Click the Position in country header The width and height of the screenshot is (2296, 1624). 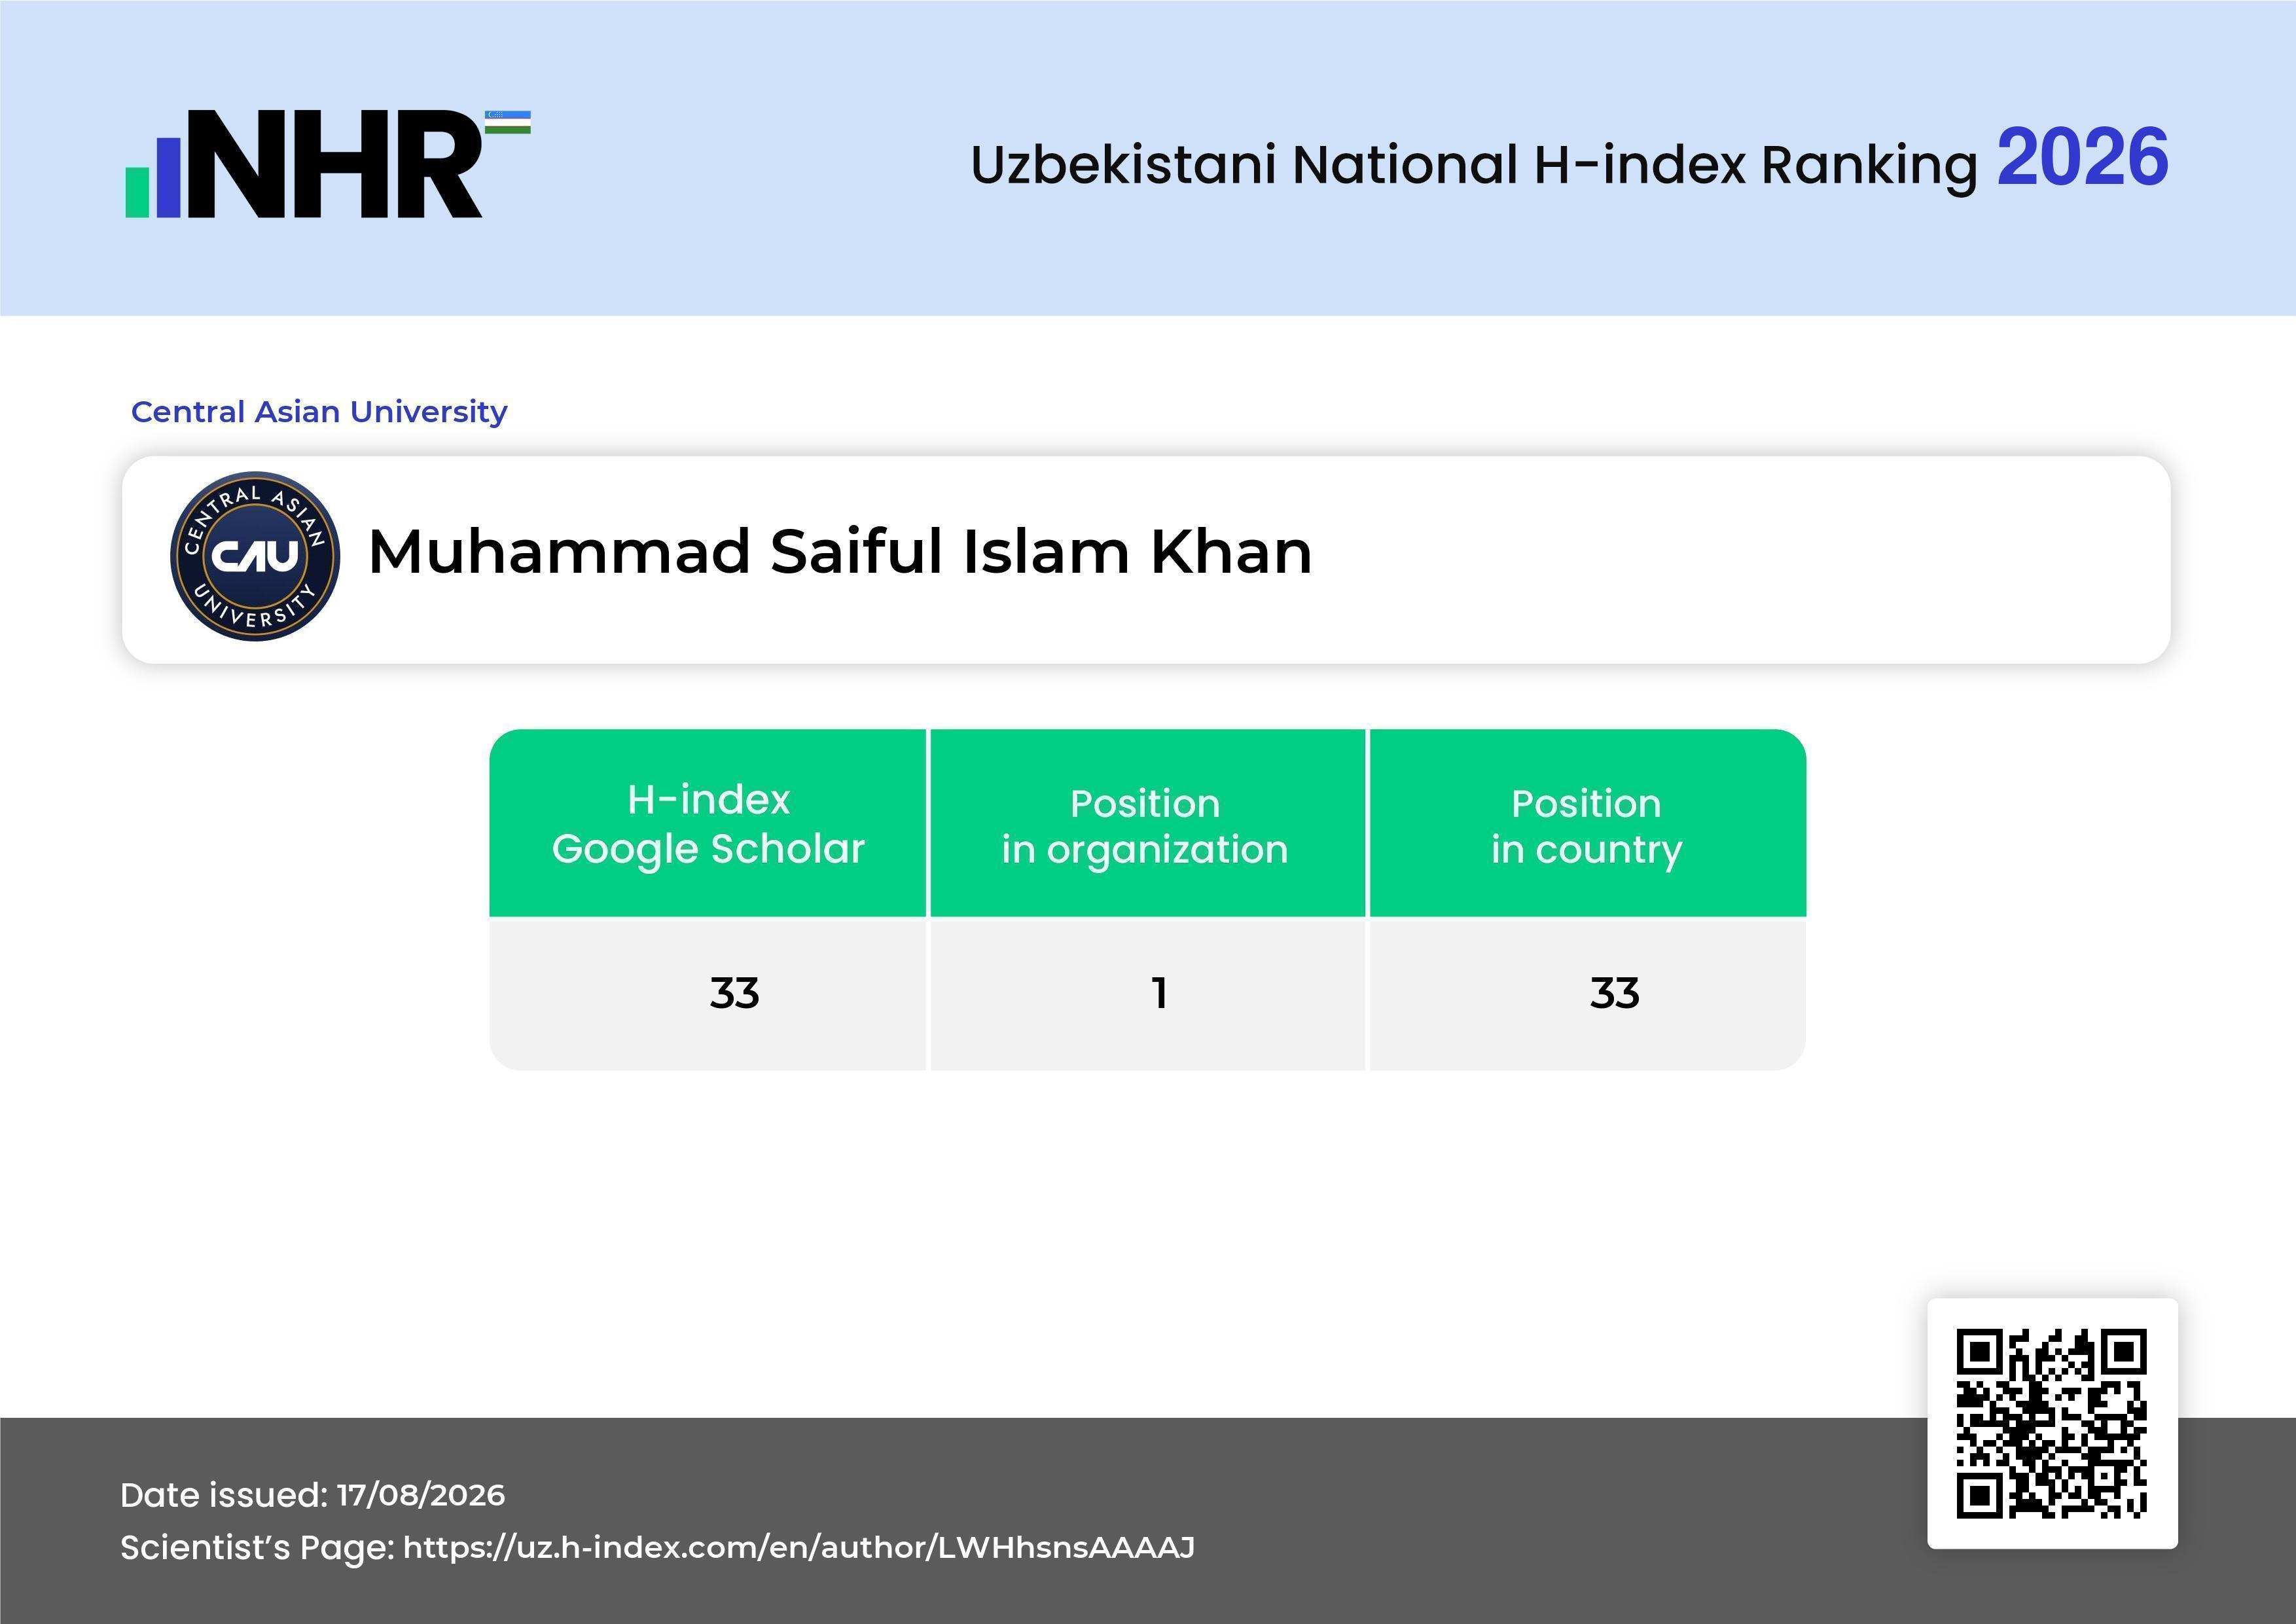(x=1587, y=823)
